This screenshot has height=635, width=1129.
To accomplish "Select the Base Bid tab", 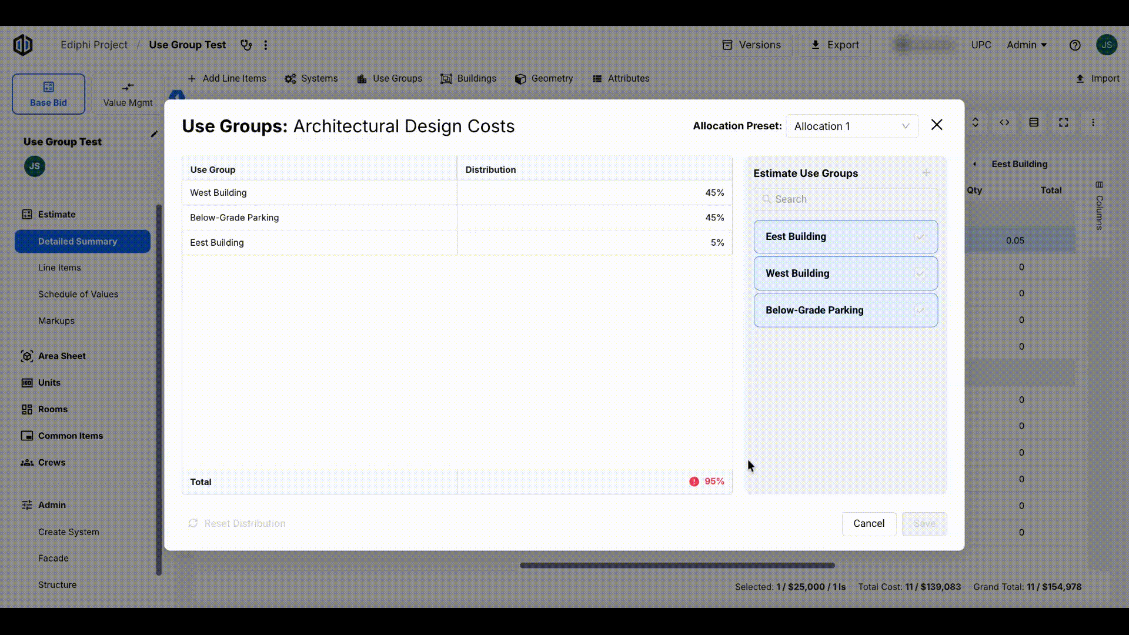I will click(x=48, y=94).
